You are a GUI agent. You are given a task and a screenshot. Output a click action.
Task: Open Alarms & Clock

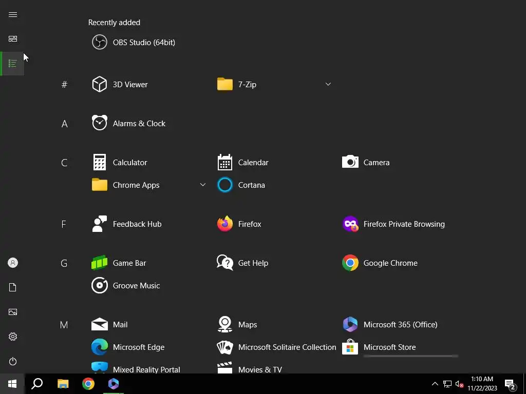128,123
